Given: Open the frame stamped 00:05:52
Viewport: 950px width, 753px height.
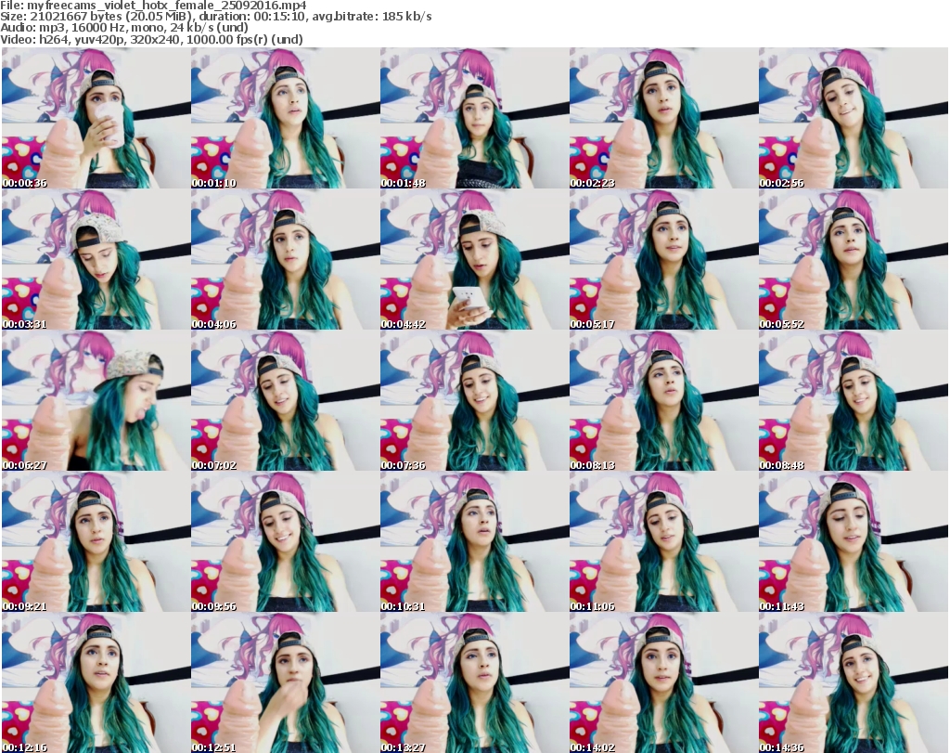Looking at the screenshot, I should point(854,259).
